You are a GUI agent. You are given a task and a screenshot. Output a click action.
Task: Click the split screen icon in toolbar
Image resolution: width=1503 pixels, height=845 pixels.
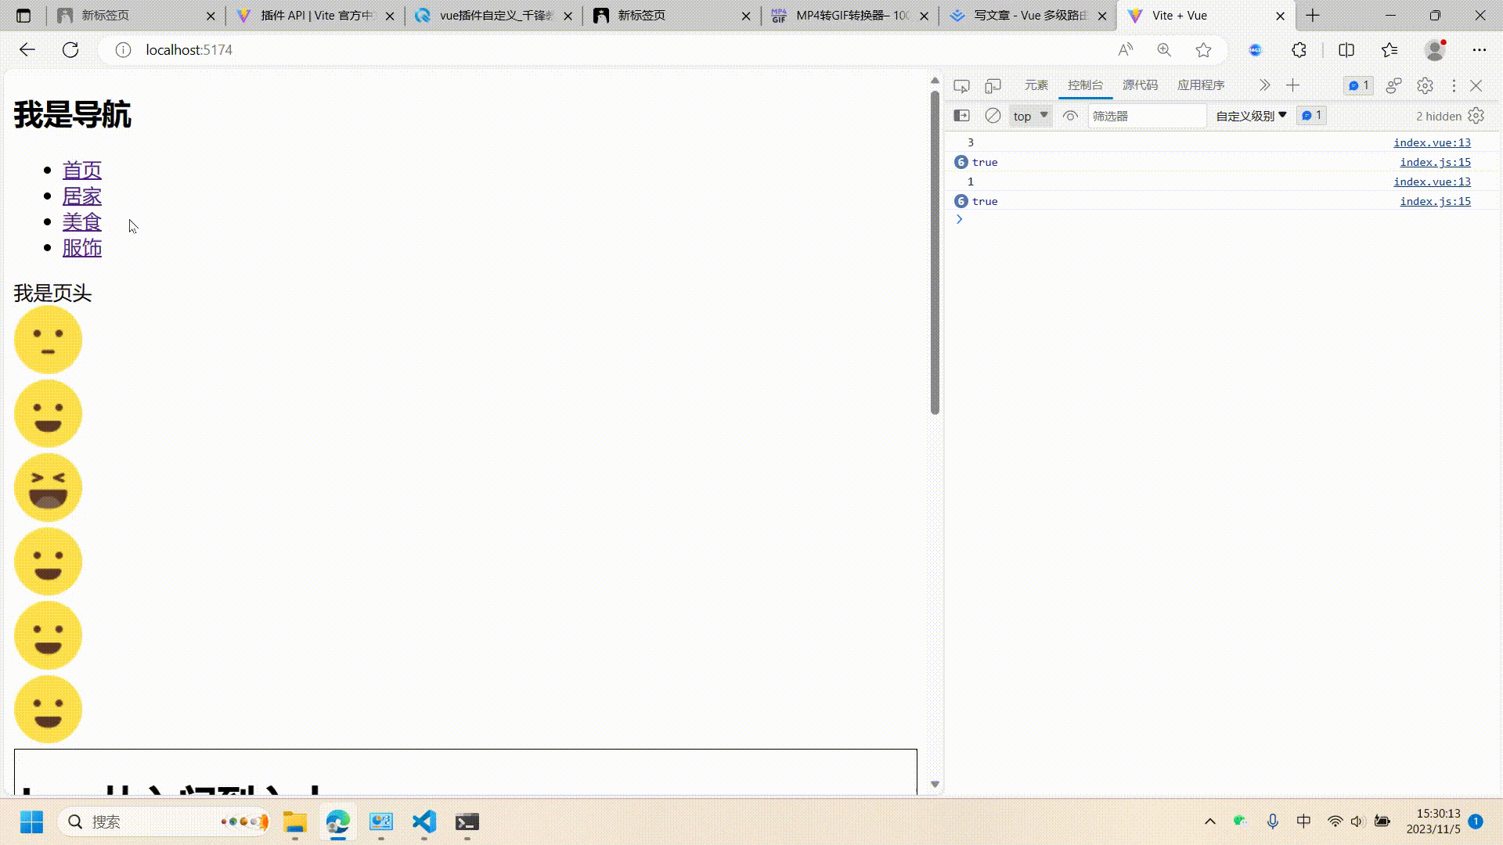tap(1346, 49)
